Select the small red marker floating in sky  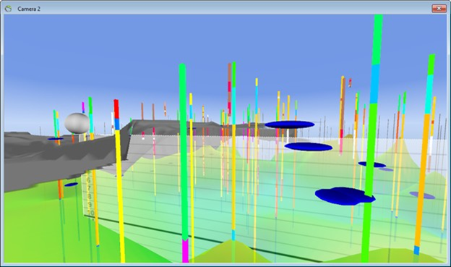[x=350, y=82]
